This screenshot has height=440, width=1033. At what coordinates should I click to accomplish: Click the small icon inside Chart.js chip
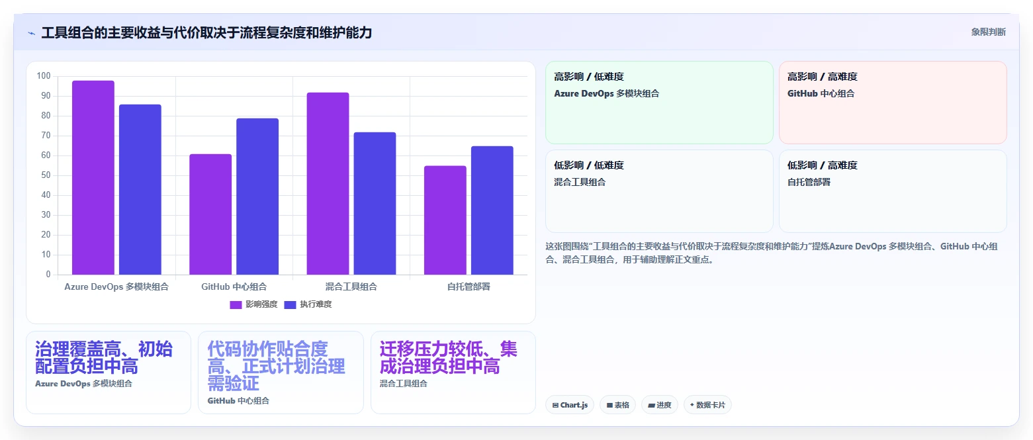click(555, 405)
